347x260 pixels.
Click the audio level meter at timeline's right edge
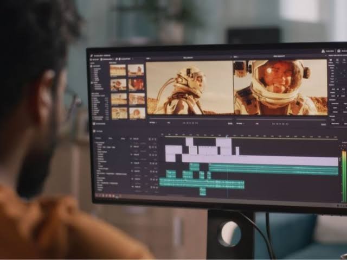pyautogui.click(x=344, y=176)
